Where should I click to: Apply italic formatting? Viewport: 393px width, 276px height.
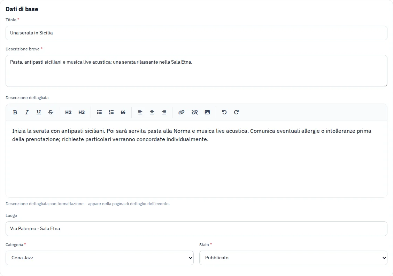pyautogui.click(x=27, y=112)
